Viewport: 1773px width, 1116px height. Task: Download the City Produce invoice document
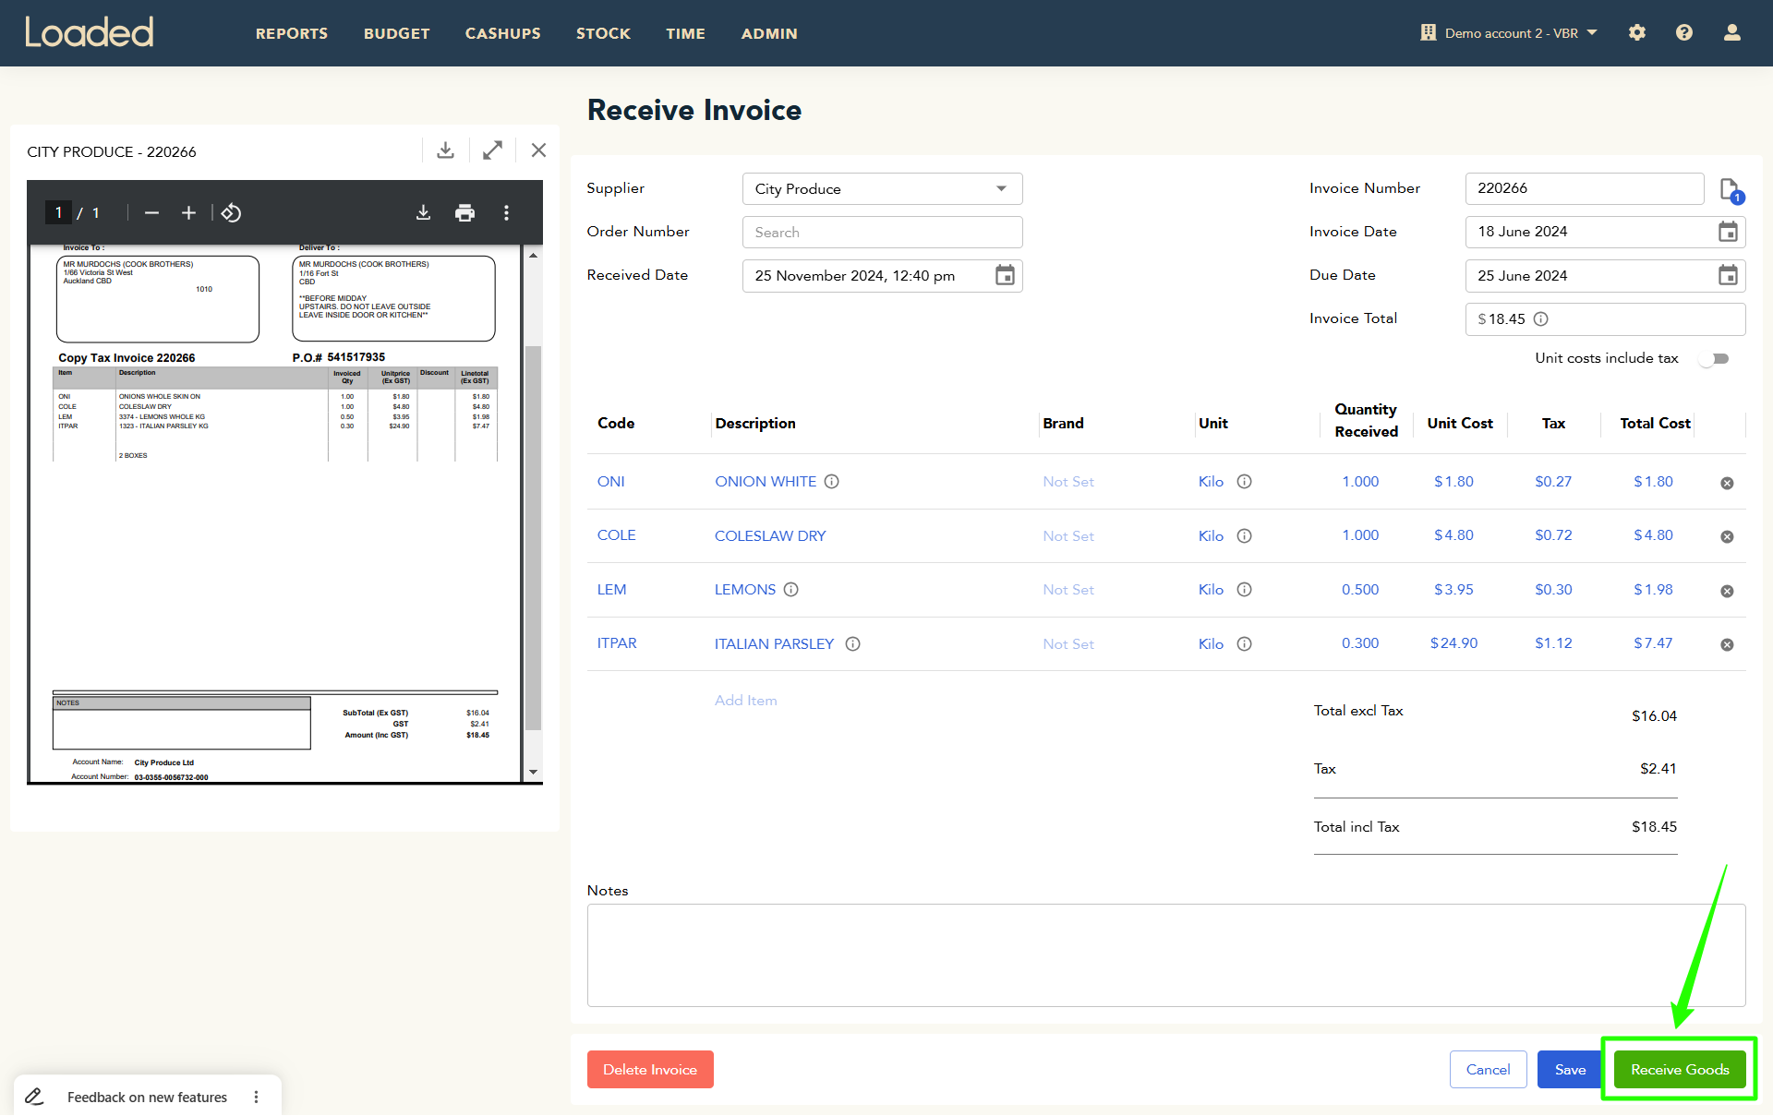445,150
